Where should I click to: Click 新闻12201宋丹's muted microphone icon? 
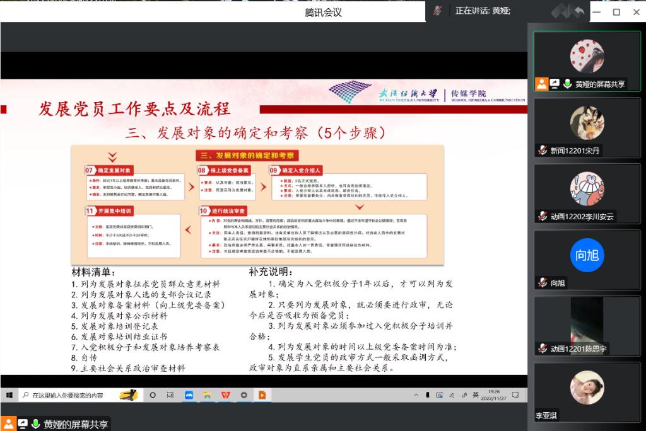[x=542, y=151]
